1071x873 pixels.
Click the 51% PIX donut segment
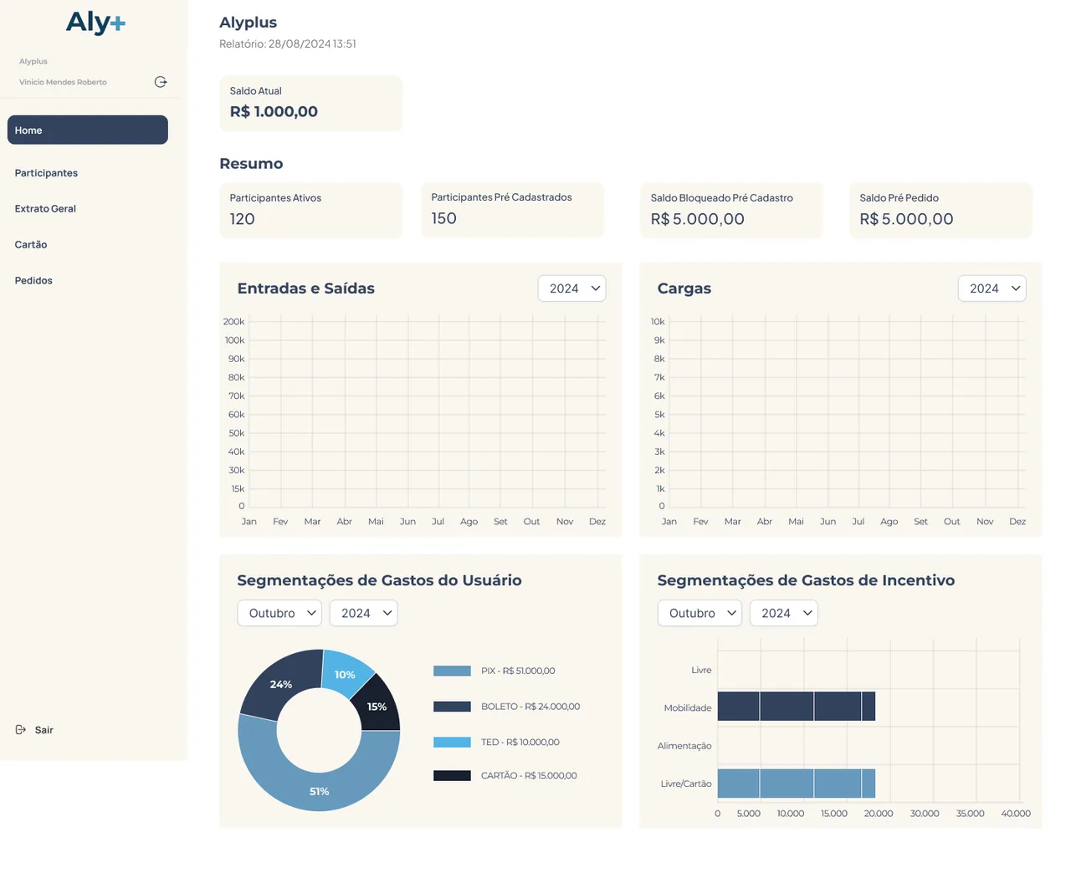[319, 791]
